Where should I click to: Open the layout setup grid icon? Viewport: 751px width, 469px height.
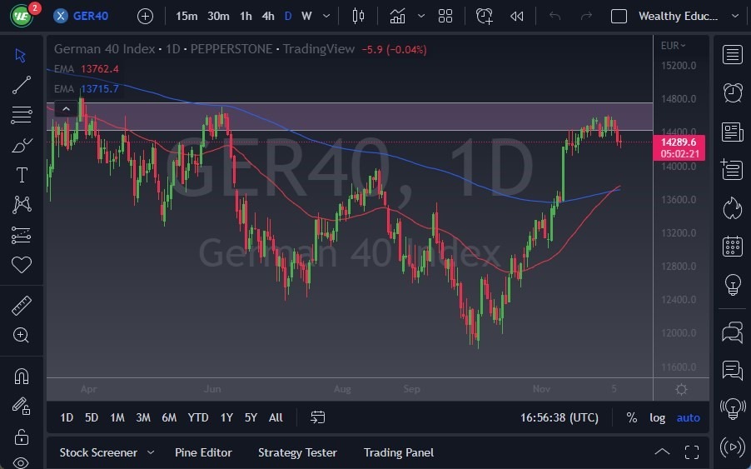click(445, 16)
